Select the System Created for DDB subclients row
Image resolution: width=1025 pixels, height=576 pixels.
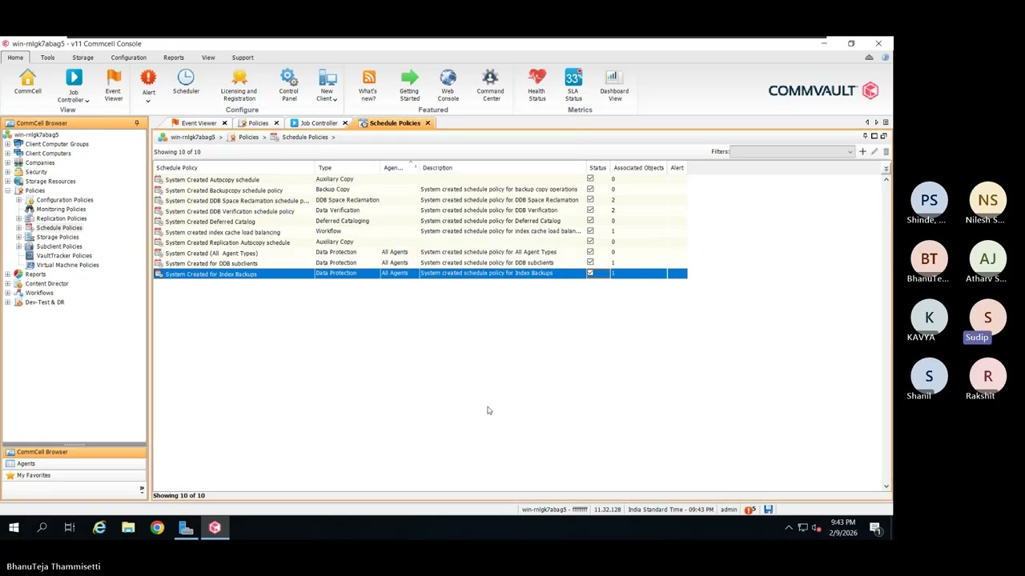click(x=420, y=263)
